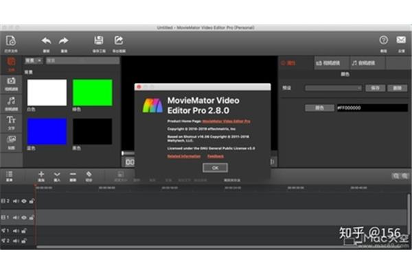The height and width of the screenshot is (274, 412).
Task: Close the About dialog with red button
Action: point(139,87)
